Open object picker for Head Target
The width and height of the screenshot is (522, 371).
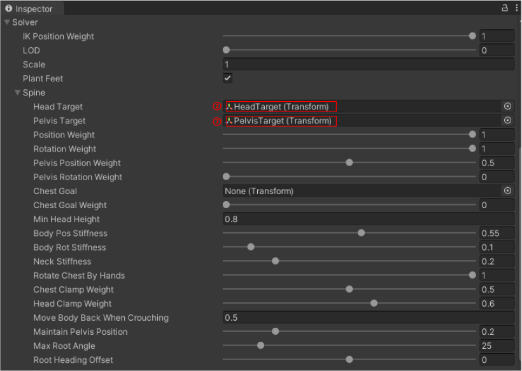pyautogui.click(x=507, y=106)
